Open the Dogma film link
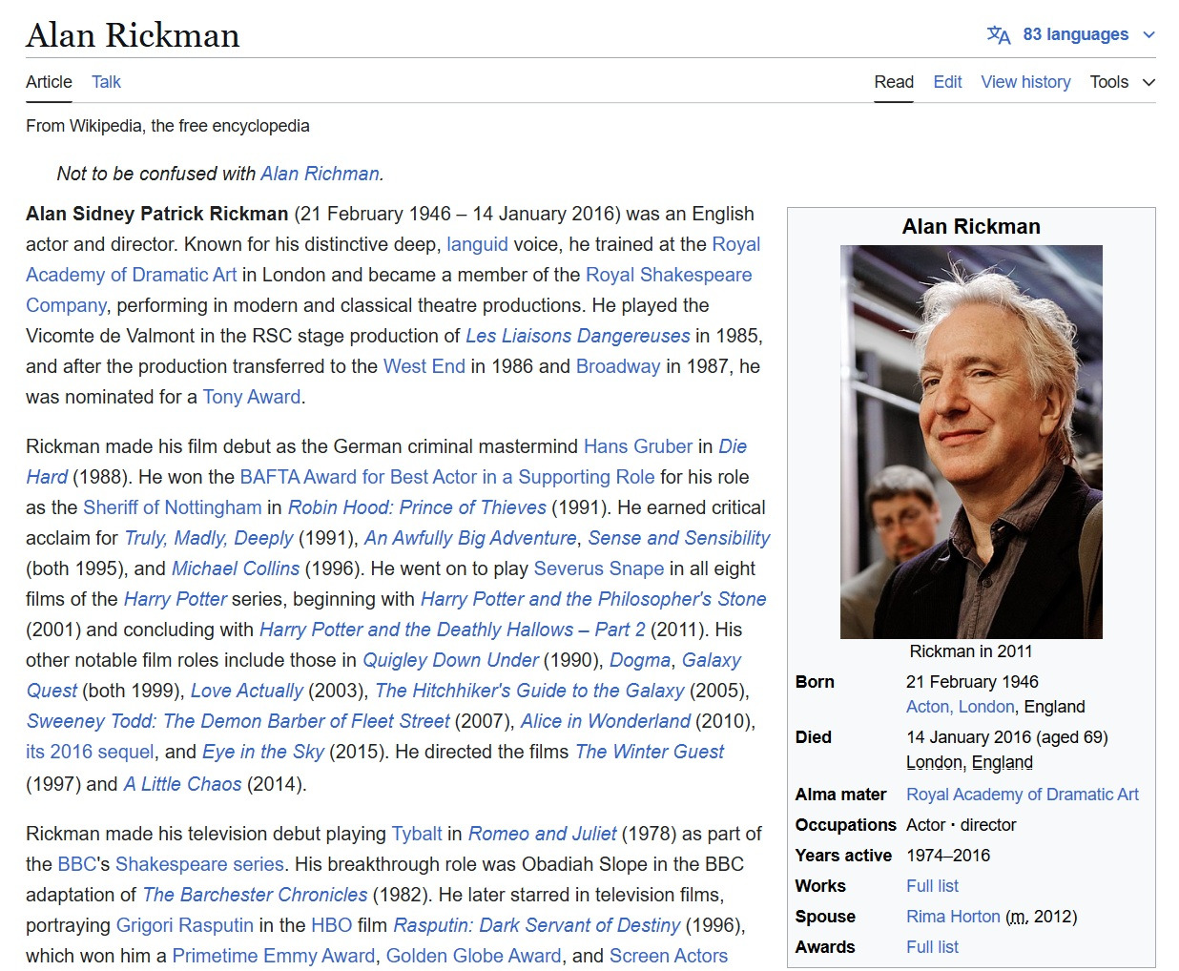Viewport: 1179px width, 971px height. tap(640, 660)
